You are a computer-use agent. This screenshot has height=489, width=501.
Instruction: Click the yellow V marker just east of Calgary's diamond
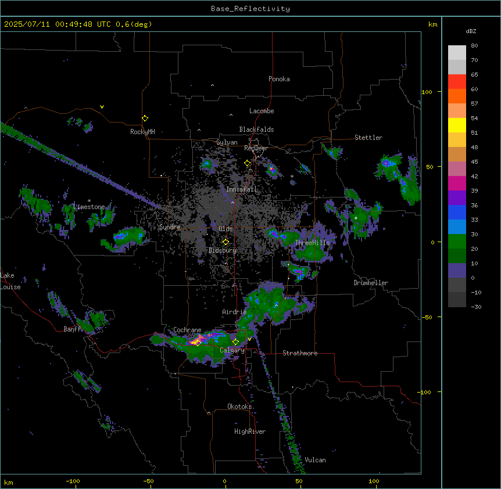click(249, 339)
